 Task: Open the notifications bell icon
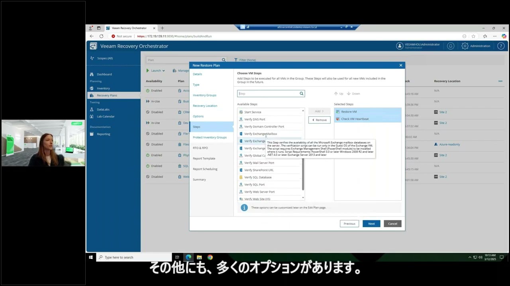[x=451, y=46]
